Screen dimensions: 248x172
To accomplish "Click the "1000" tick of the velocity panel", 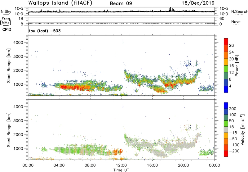I will pos(18,148).
